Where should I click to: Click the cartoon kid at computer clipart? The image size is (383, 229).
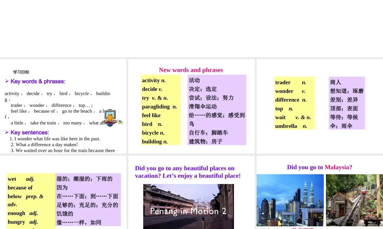[113, 118]
